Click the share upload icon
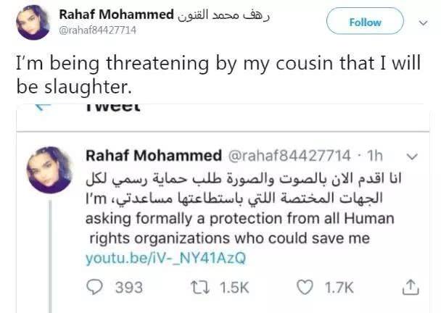The image size is (441, 313). coord(410,288)
